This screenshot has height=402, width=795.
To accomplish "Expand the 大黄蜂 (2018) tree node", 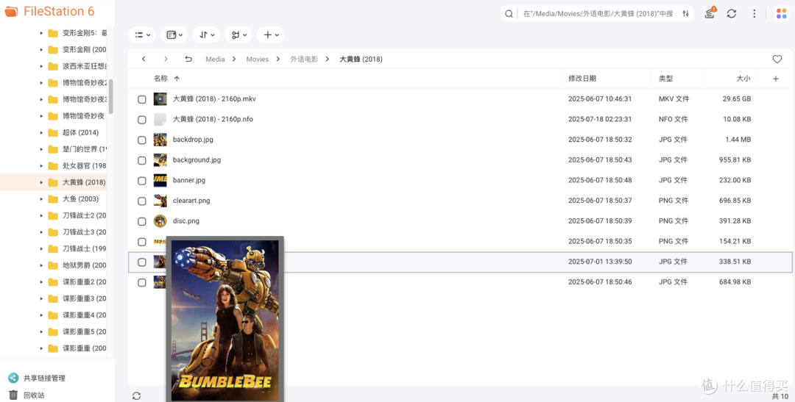I will click(41, 182).
